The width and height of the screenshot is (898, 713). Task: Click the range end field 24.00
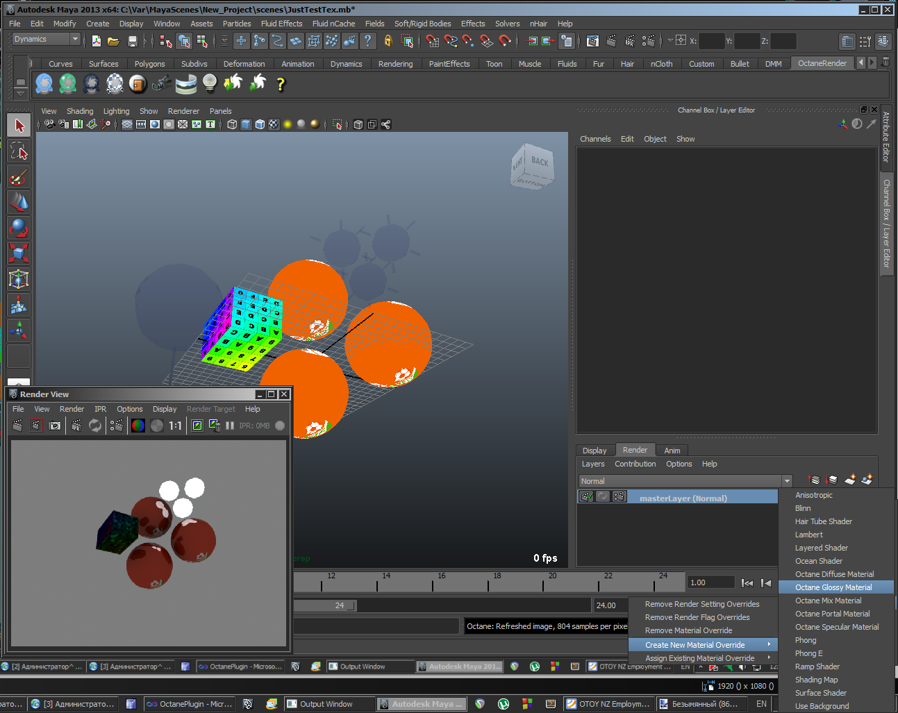point(610,605)
